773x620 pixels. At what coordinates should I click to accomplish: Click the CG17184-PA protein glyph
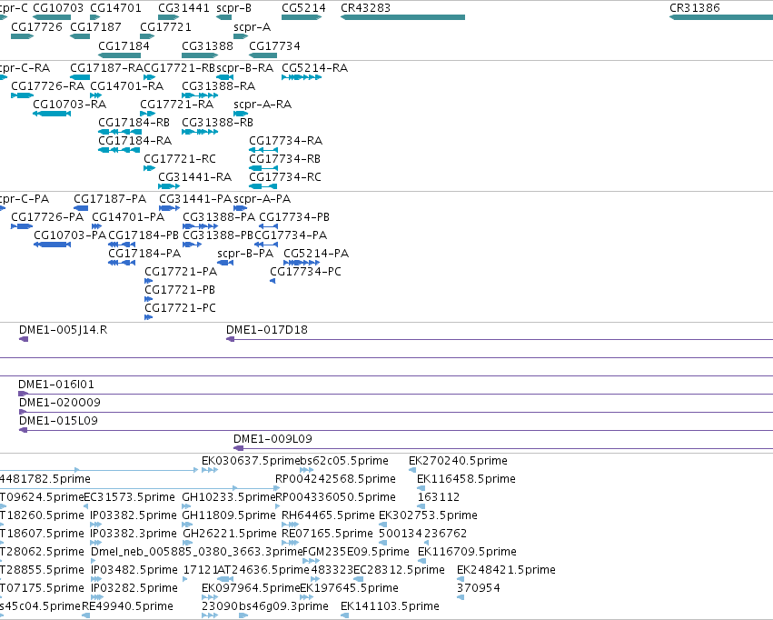point(122,263)
